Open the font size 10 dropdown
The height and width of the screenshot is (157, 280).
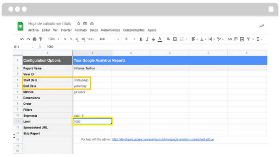tap(130, 39)
